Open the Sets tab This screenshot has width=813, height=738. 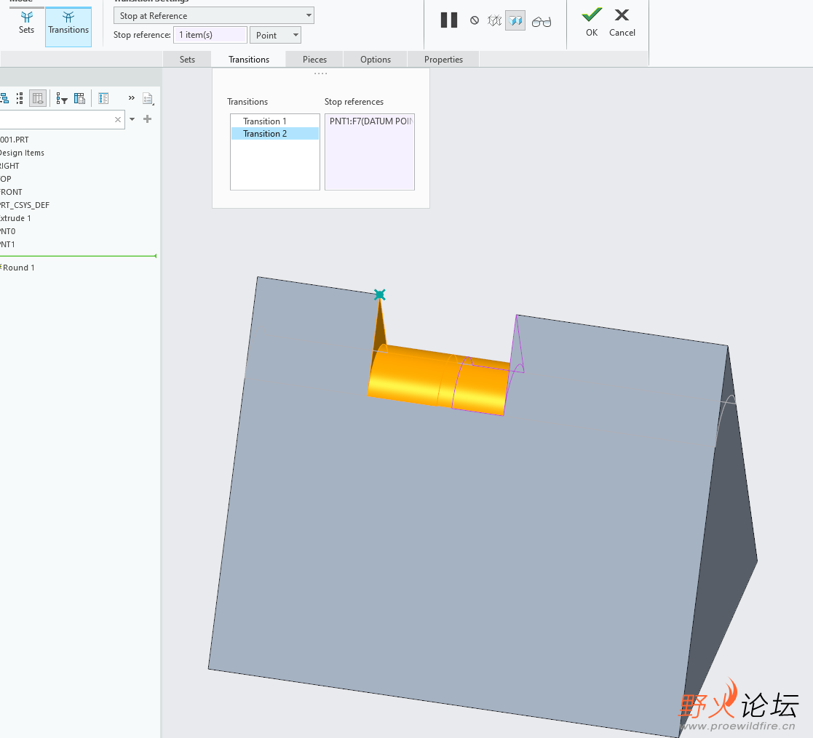[x=187, y=59]
